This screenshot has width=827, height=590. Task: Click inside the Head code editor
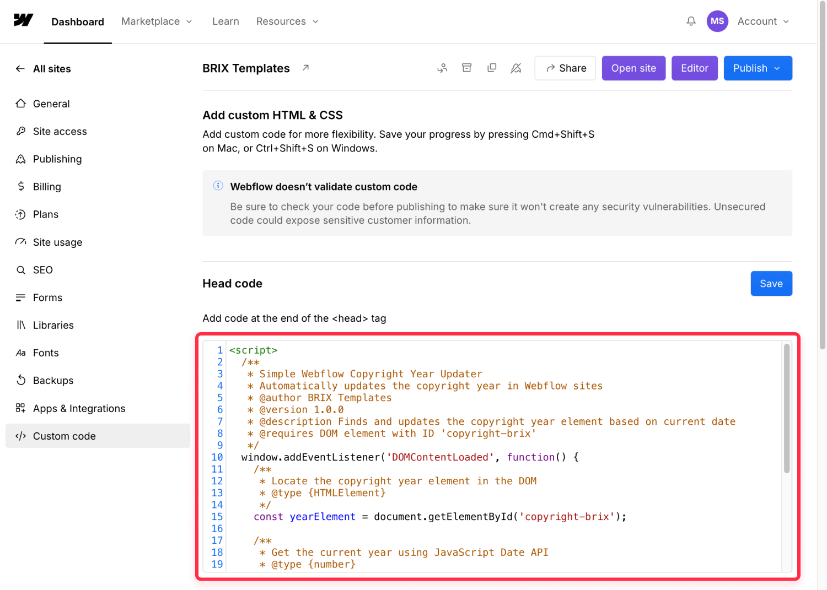pos(497,456)
